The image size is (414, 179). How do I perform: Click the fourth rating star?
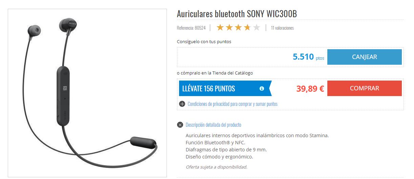[247, 28]
